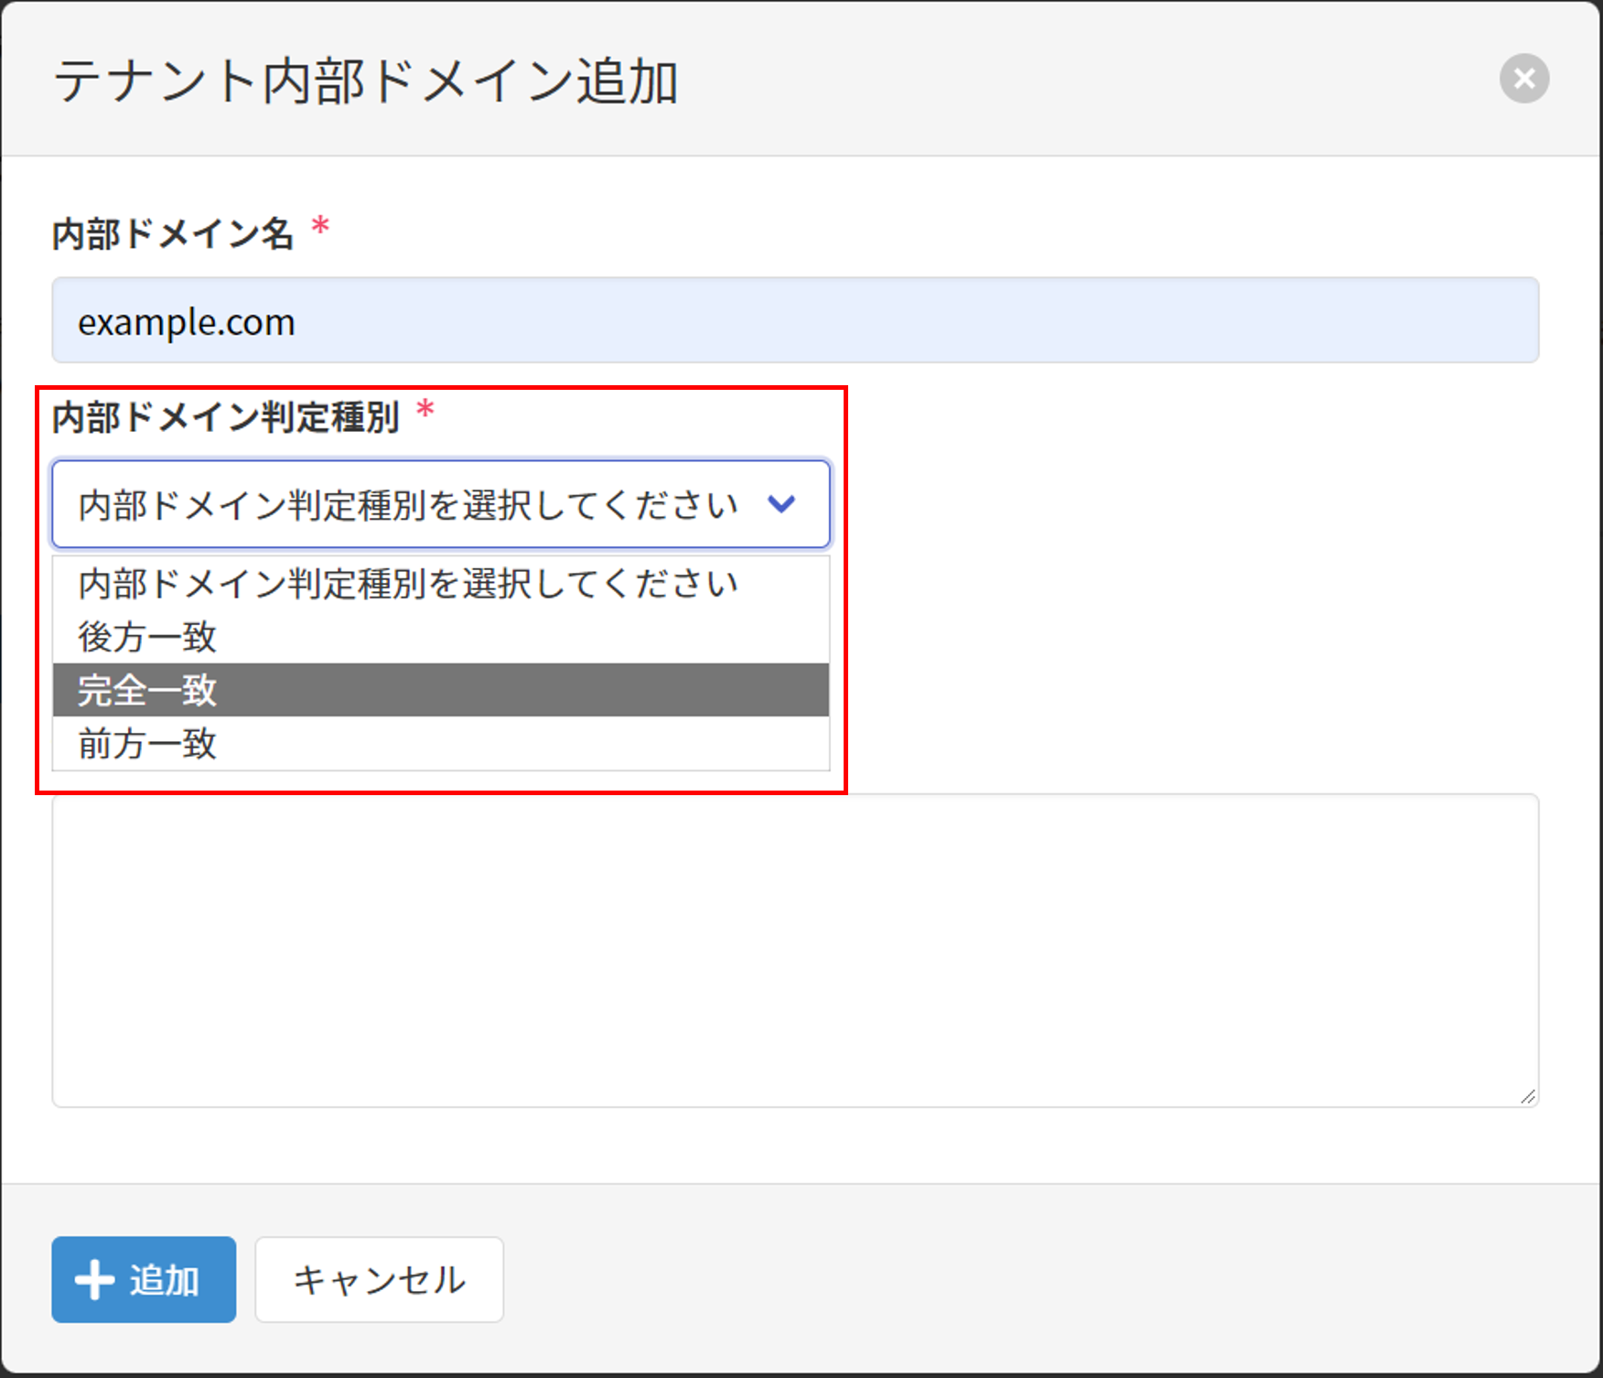Click the plus icon on 追加 button
The height and width of the screenshot is (1378, 1603).
(x=94, y=1279)
